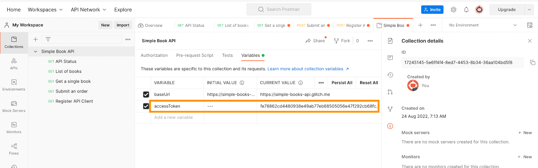Open the Pull requests icon in the right sidebar
This screenshot has width=538, height=168.
pyautogui.click(x=390, y=92)
